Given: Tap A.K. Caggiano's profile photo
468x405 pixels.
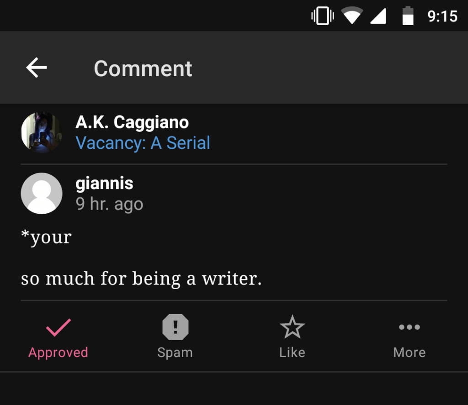Looking at the screenshot, I should (41, 132).
